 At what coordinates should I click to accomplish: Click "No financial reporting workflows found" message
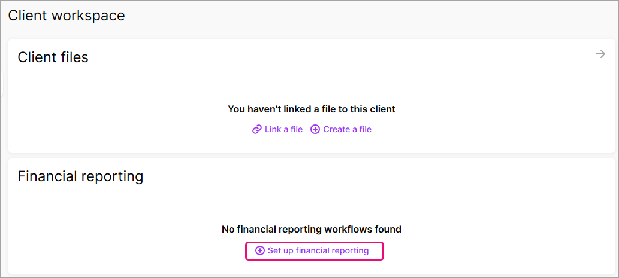pos(311,229)
